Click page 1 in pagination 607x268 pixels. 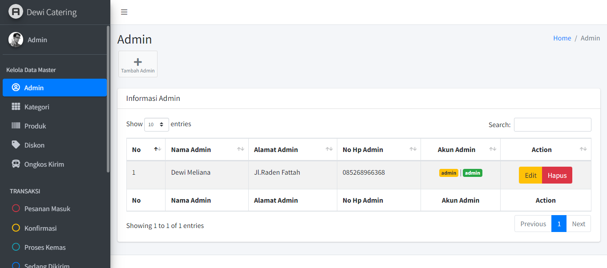point(559,224)
